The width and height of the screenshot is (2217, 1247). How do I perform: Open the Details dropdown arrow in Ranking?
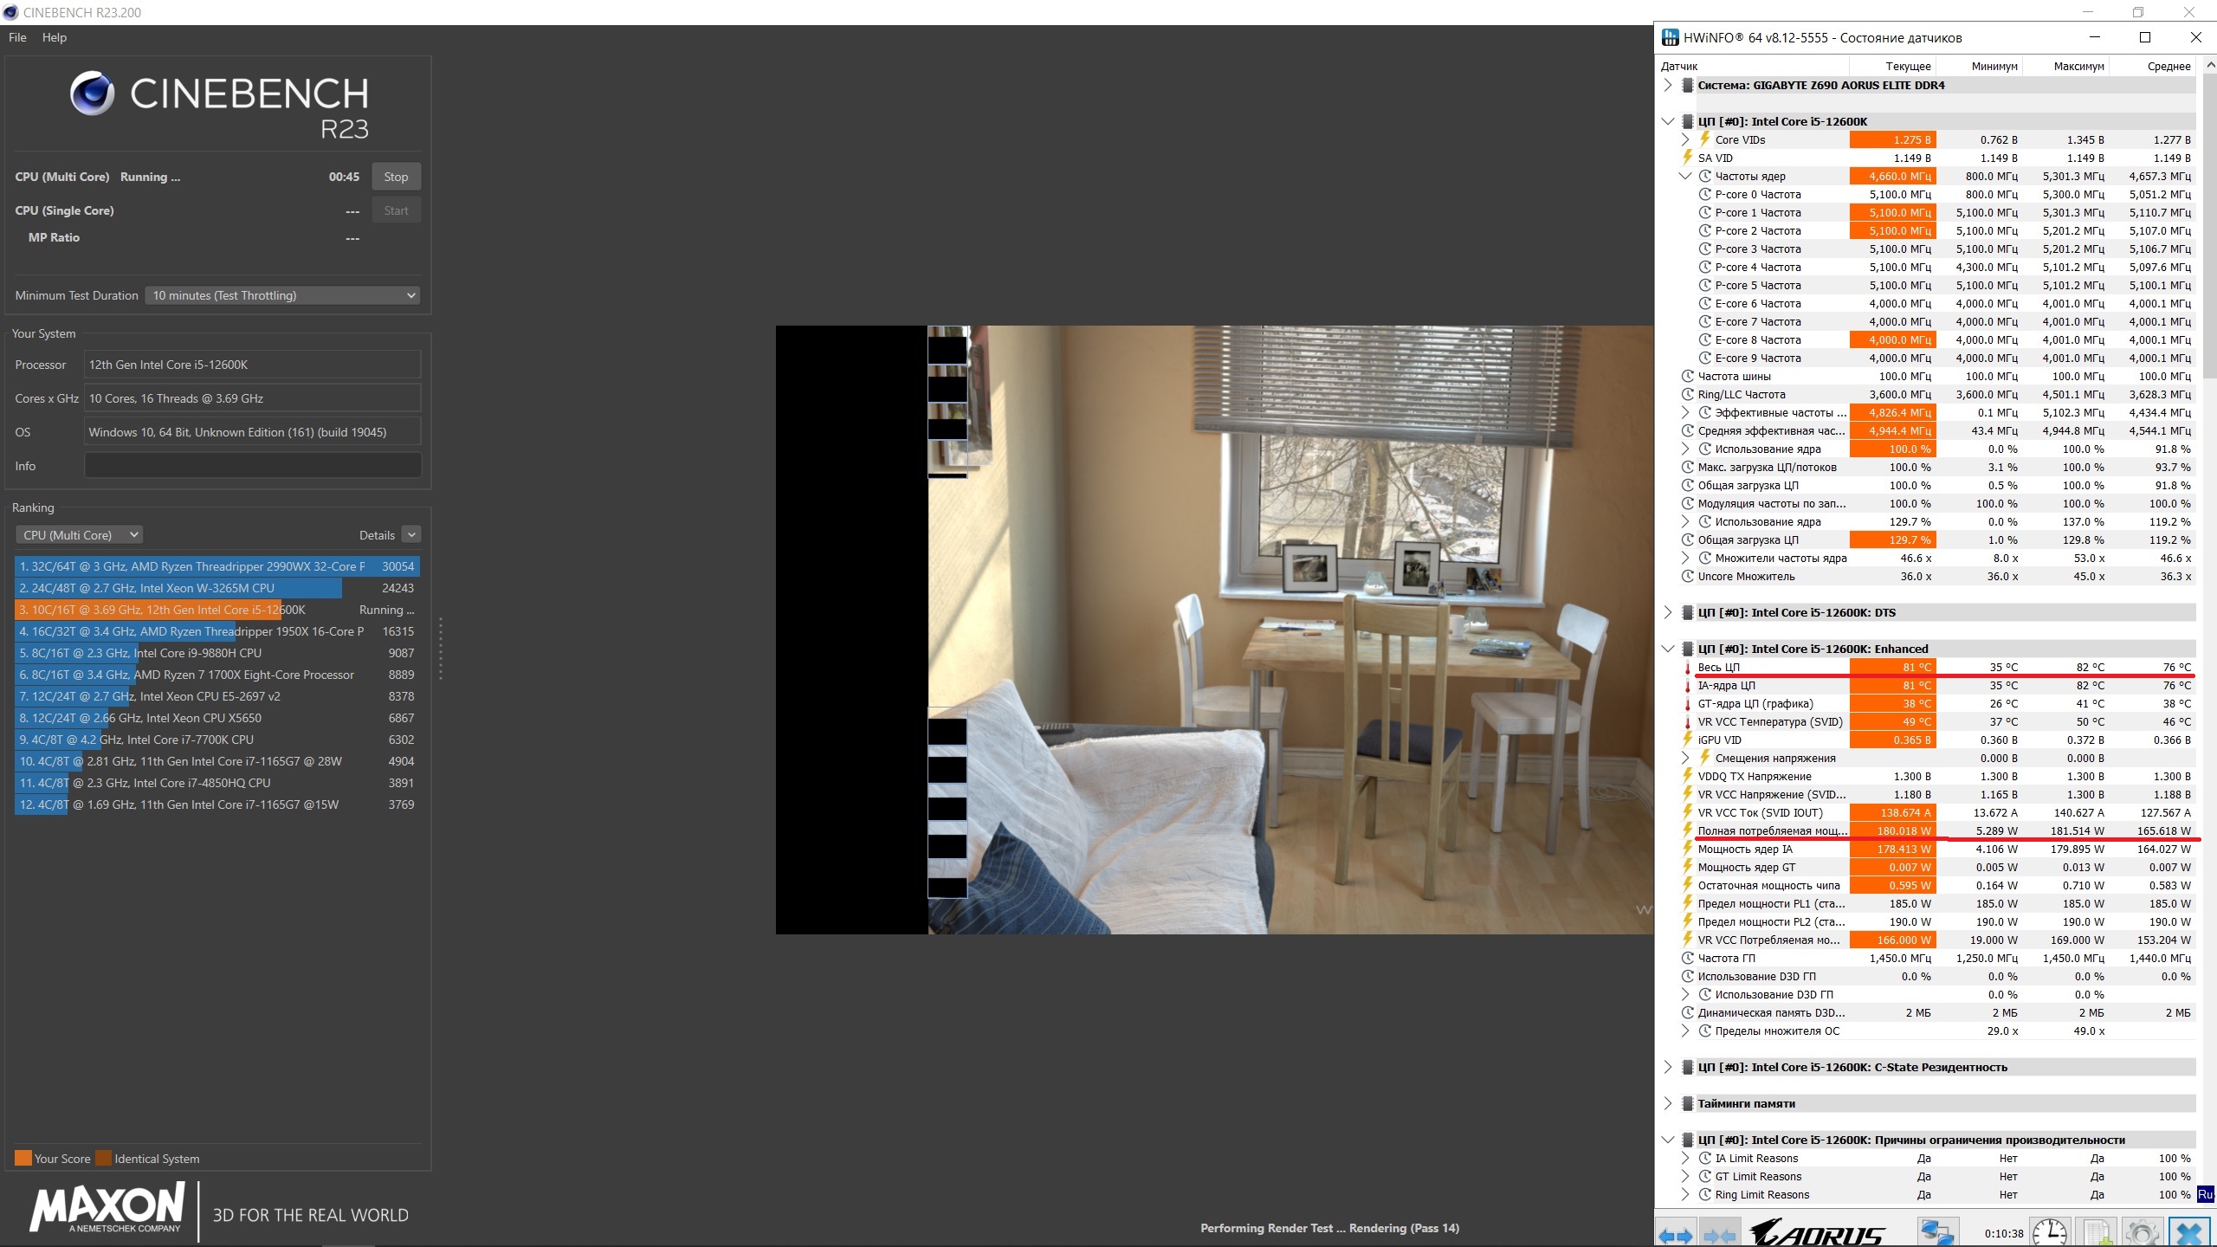(x=411, y=535)
